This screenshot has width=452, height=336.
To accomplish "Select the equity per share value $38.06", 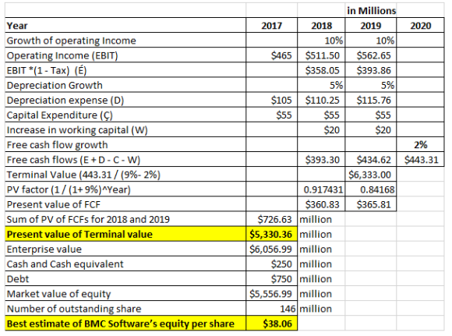I will click(271, 324).
